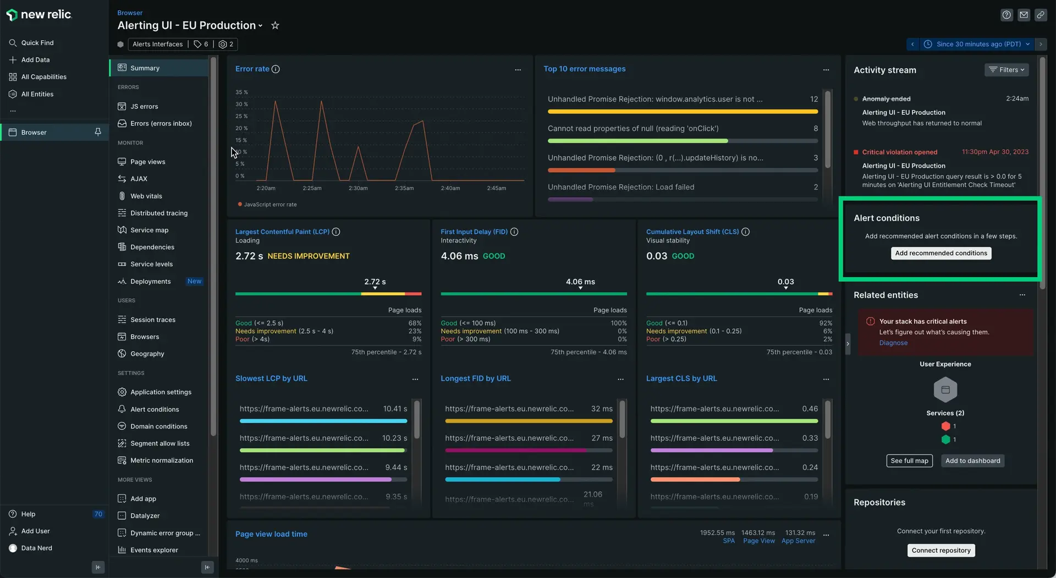The height and width of the screenshot is (578, 1056).
Task: Open the Service map view
Action: pos(148,230)
